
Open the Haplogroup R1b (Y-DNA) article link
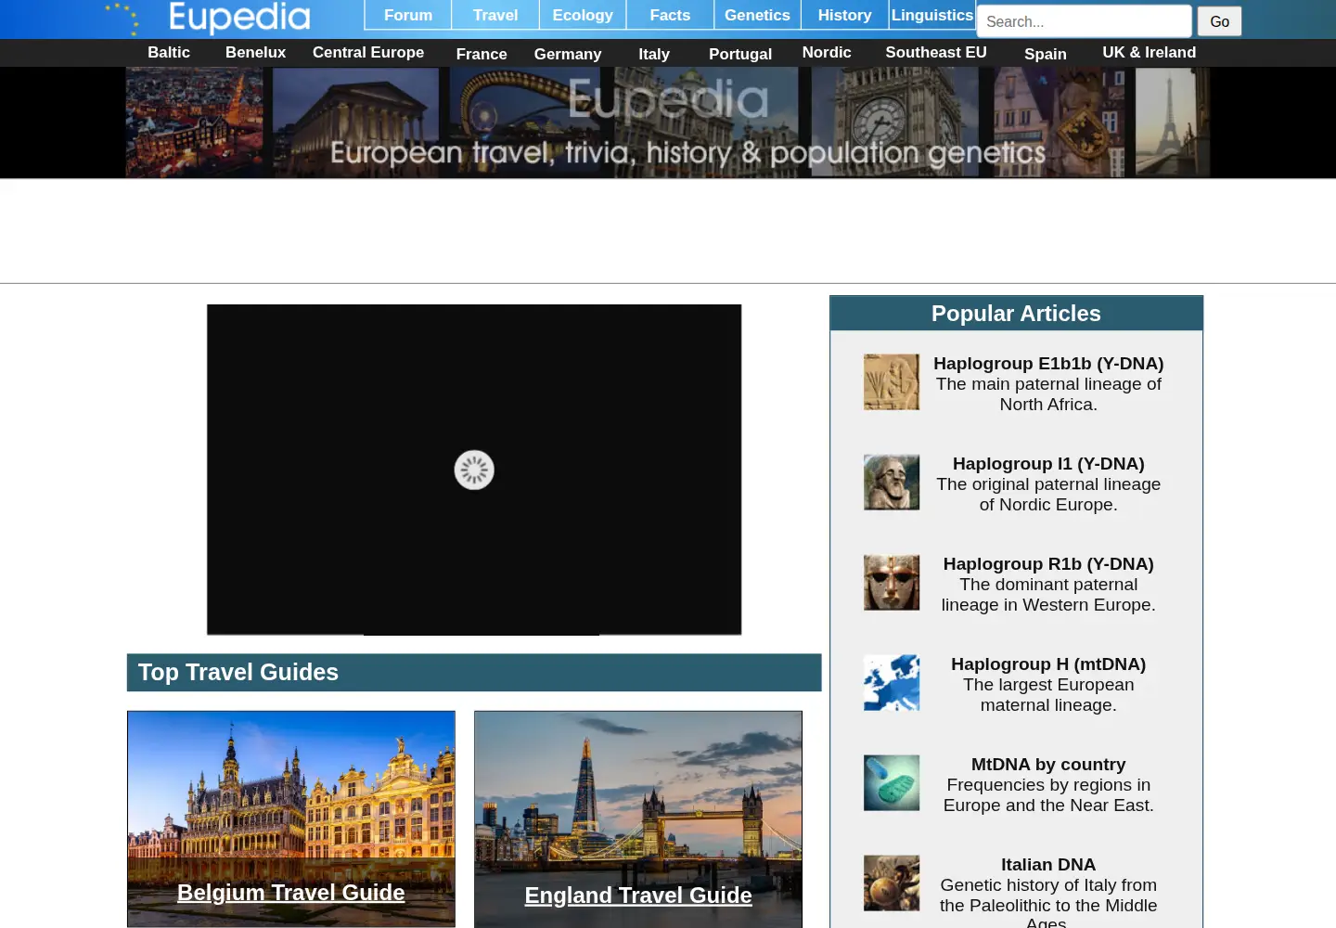click(1048, 564)
